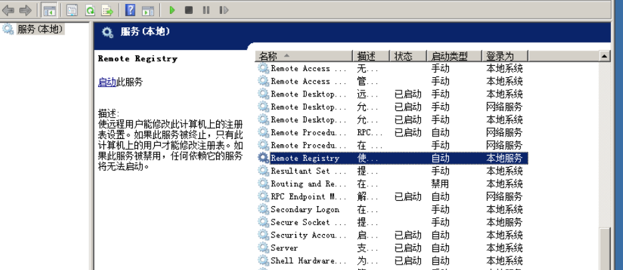Select Remote Procedu... service described as 在...
Image resolution: width=623 pixels, height=270 pixels.
[392, 145]
